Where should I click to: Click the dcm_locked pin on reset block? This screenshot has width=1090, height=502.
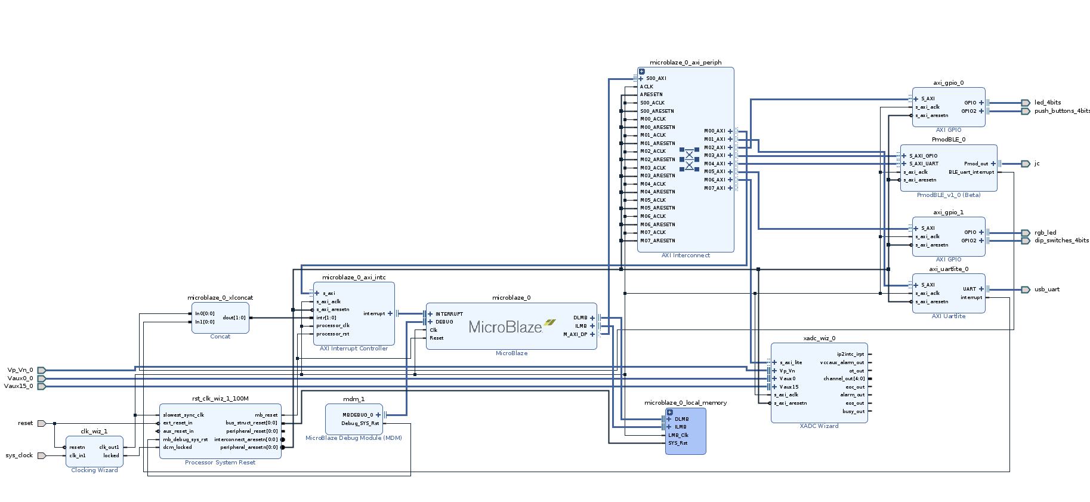[178, 447]
